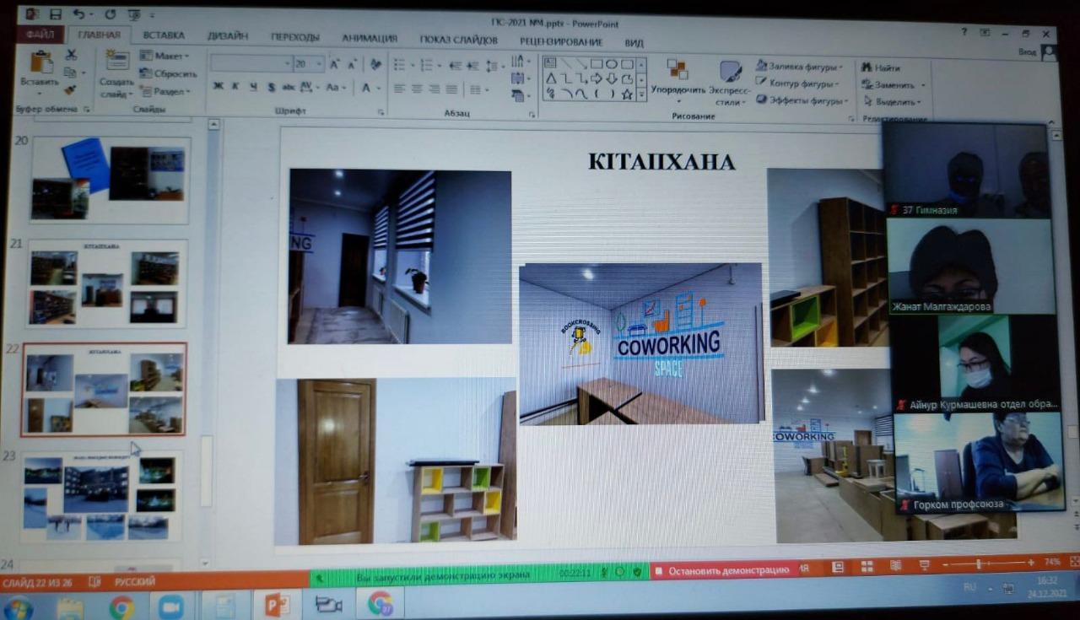
Task: Click the Reset (Сбросить) button
Action: click(169, 73)
